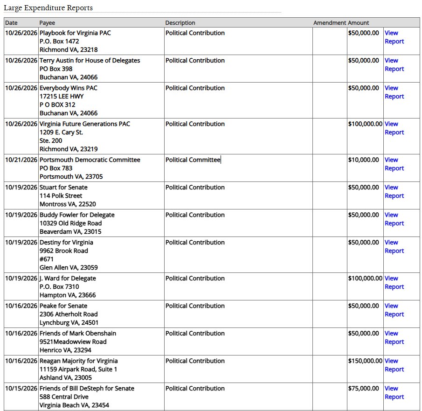Open View Report for Buddy Fowler for Delegate
This screenshot has height=411, width=422.
click(394, 219)
